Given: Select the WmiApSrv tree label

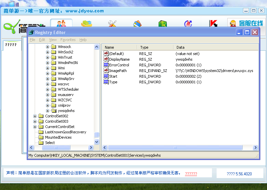Looking at the screenshot, I should click(66, 79).
